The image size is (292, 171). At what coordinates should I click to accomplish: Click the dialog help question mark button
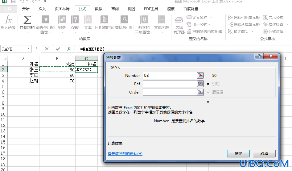pos(259,56)
